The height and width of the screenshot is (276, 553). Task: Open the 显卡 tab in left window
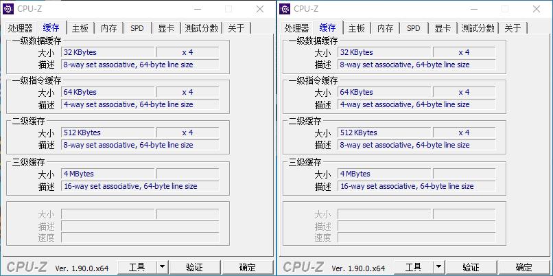coord(166,28)
